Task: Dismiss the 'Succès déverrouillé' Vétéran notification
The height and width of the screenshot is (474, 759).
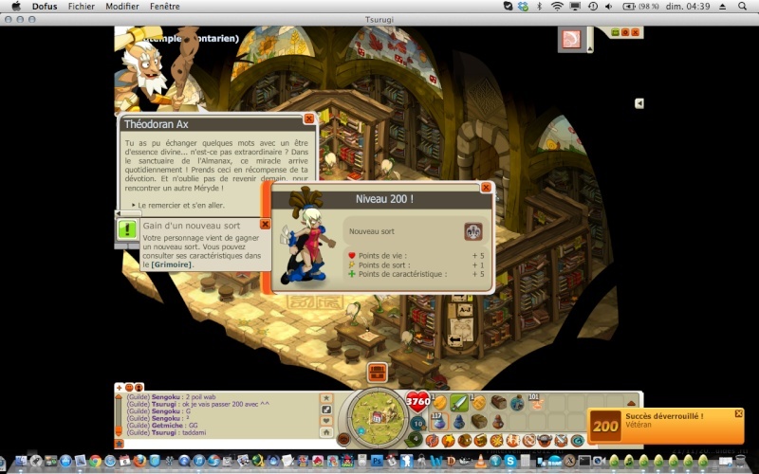Action: tap(739, 413)
